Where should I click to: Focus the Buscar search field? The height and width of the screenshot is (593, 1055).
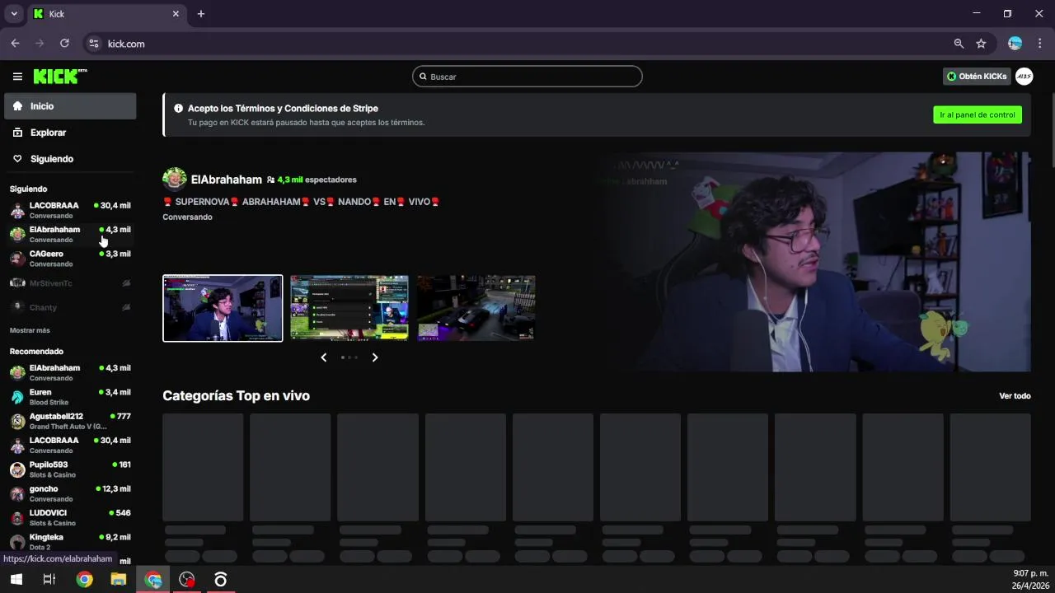pos(527,77)
